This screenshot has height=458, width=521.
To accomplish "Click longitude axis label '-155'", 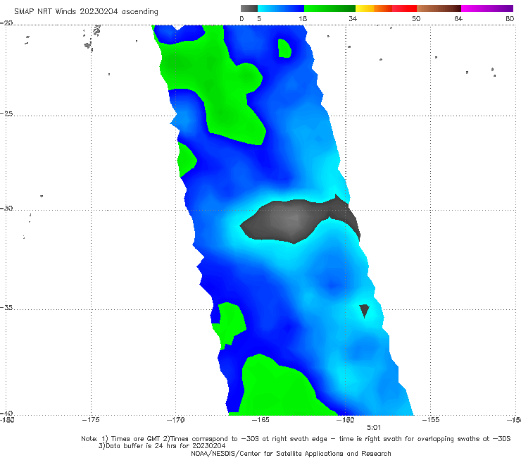I will (x=431, y=420).
